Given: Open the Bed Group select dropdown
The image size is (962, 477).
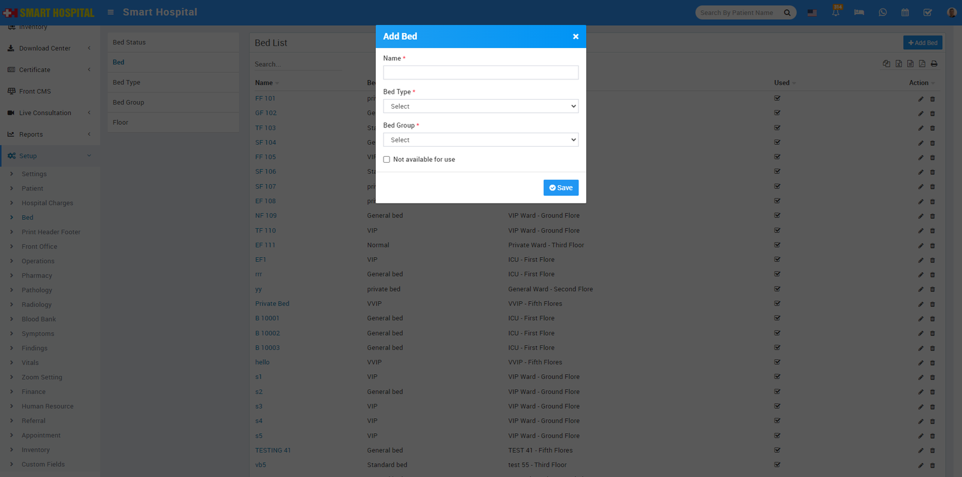Looking at the screenshot, I should (x=480, y=140).
